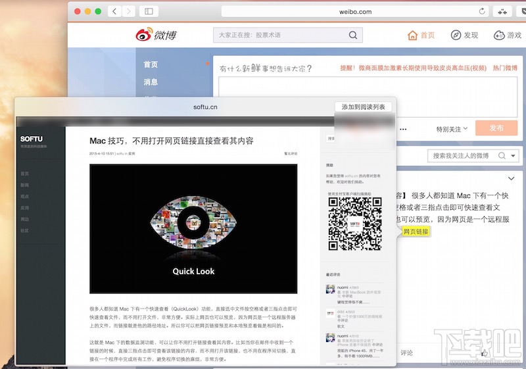Open the first item in SOFTU sidebar

25,174
